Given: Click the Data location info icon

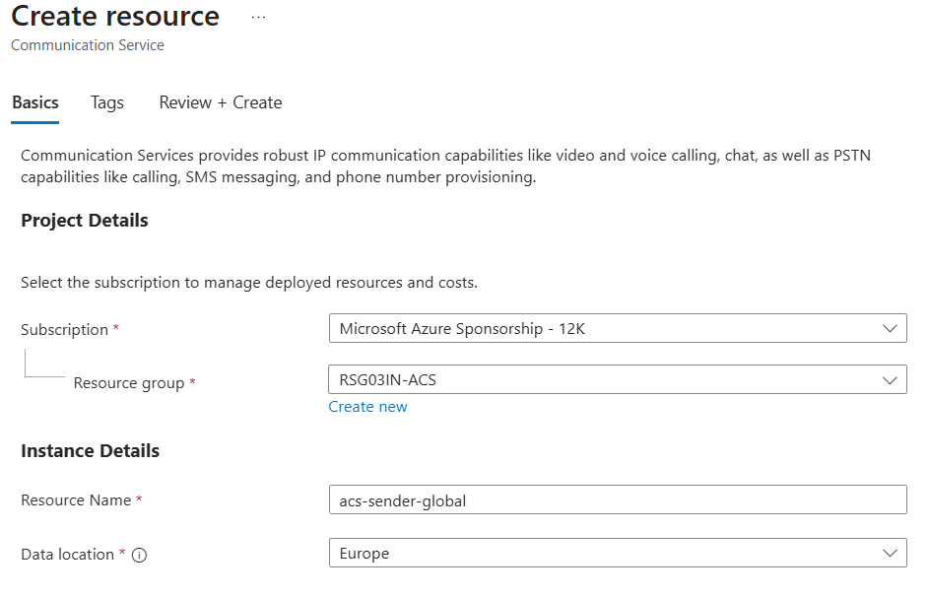Looking at the screenshot, I should (139, 555).
